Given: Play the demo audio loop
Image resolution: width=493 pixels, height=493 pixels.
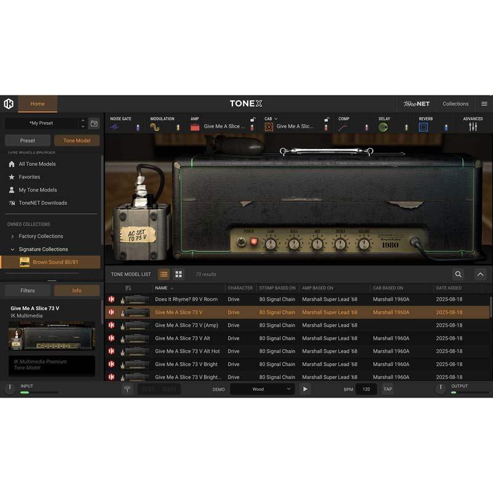Looking at the screenshot, I should [305, 389].
